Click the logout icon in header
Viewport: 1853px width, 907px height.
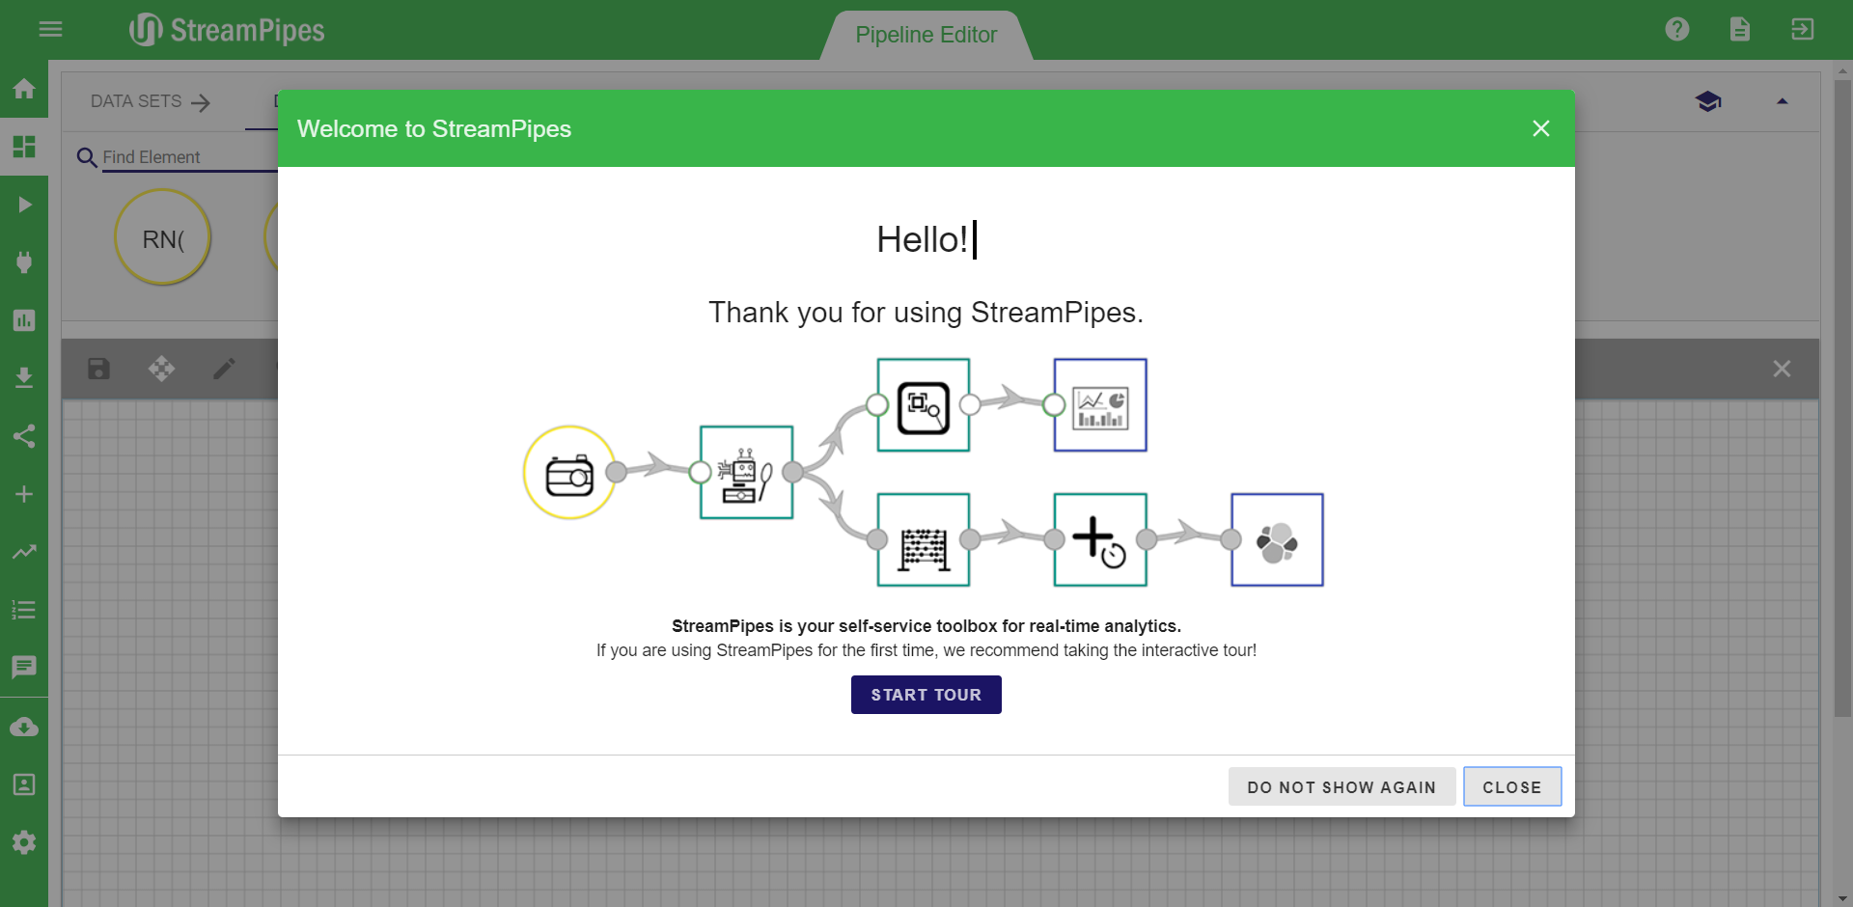click(1802, 29)
